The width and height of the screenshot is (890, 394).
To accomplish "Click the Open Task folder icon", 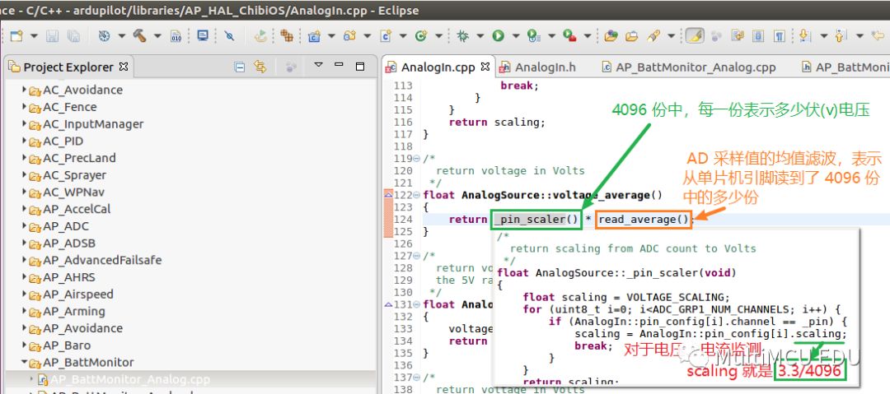I will (x=632, y=35).
